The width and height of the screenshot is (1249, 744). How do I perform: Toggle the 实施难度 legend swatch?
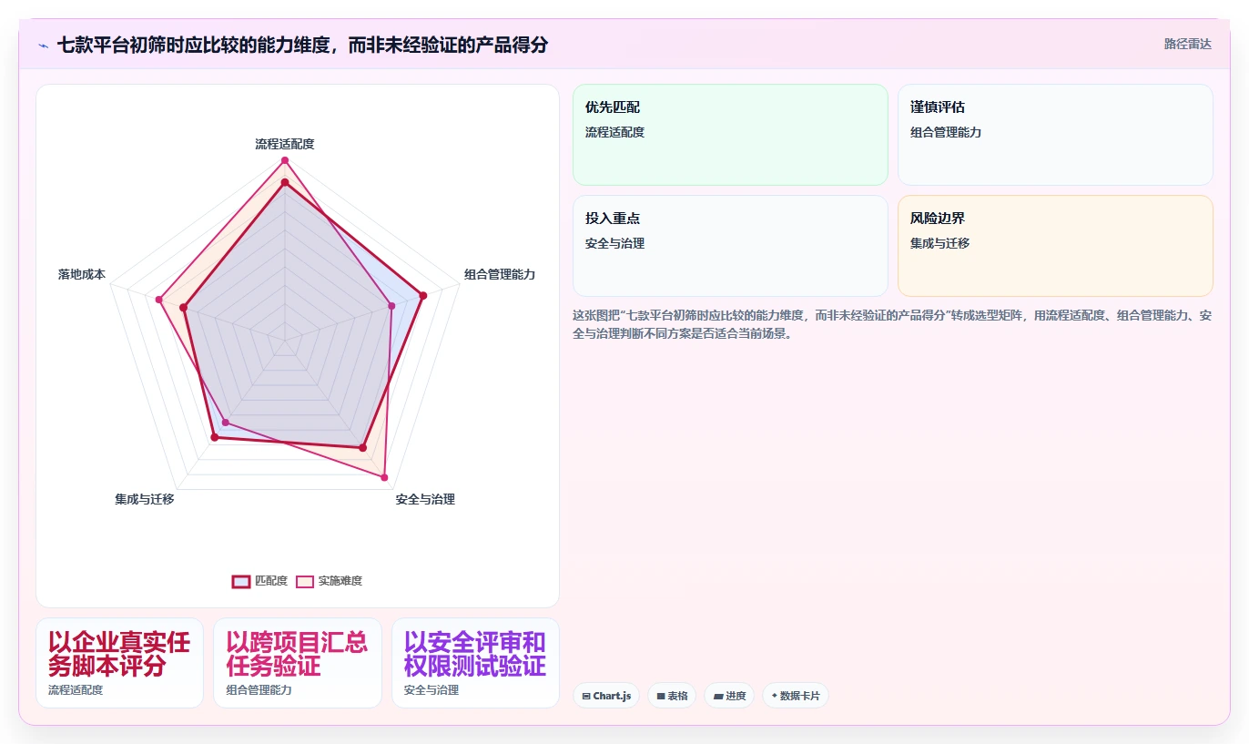(304, 582)
